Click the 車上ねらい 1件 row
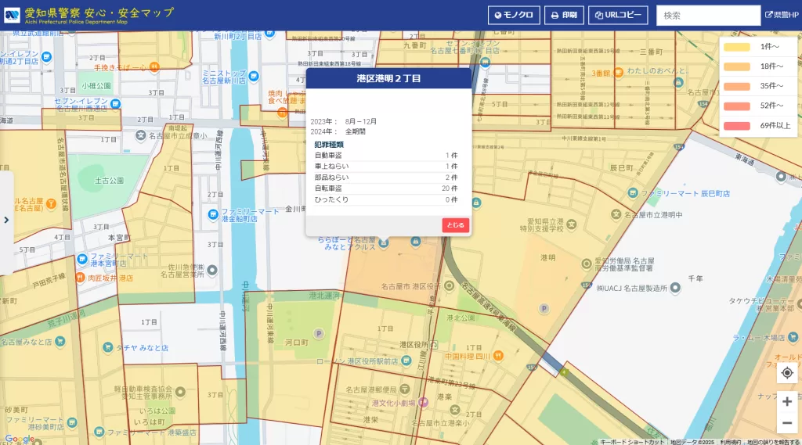The height and width of the screenshot is (445, 802). (385, 166)
